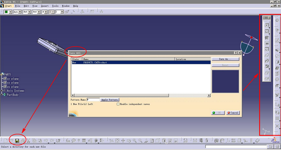Select the Pan view tool
This screenshot has height=150, width=281.
(x=123, y=141)
